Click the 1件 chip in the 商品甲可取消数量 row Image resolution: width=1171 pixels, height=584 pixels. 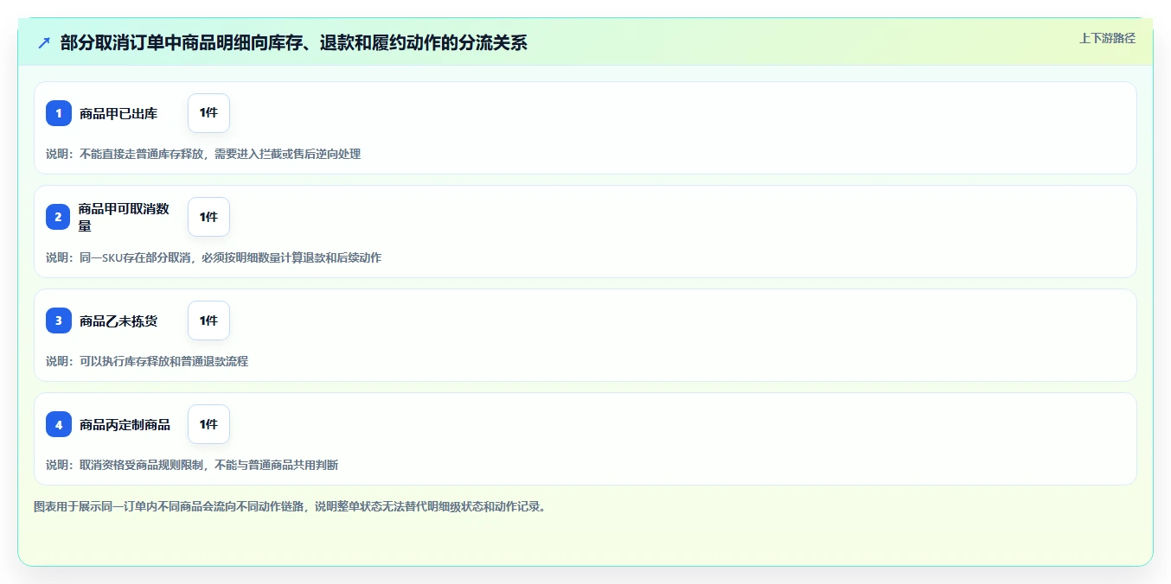coord(208,217)
